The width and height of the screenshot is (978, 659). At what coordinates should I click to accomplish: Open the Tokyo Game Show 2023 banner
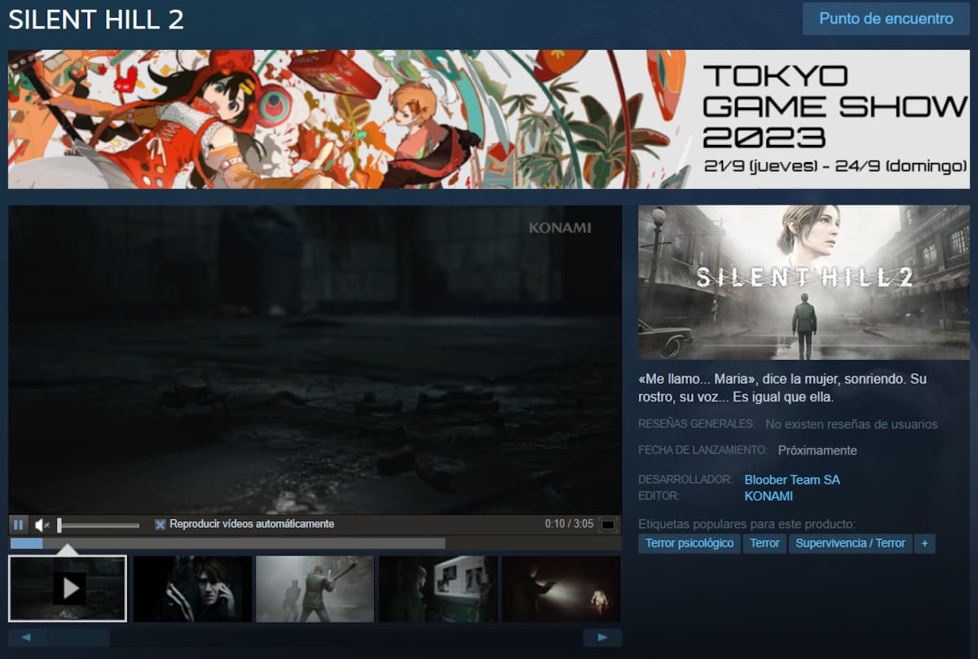click(489, 119)
